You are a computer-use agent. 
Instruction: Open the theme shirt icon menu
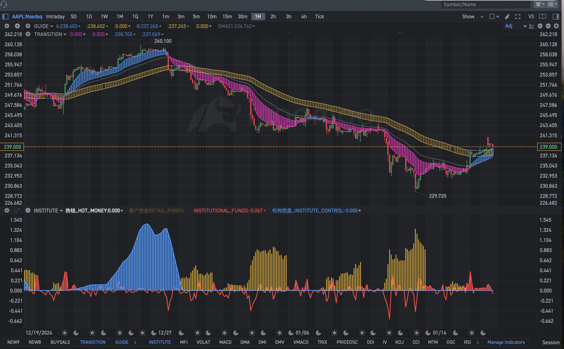point(540,4)
